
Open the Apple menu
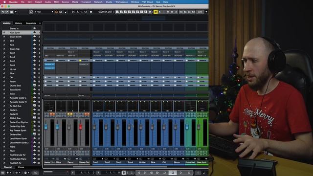(4, 2)
